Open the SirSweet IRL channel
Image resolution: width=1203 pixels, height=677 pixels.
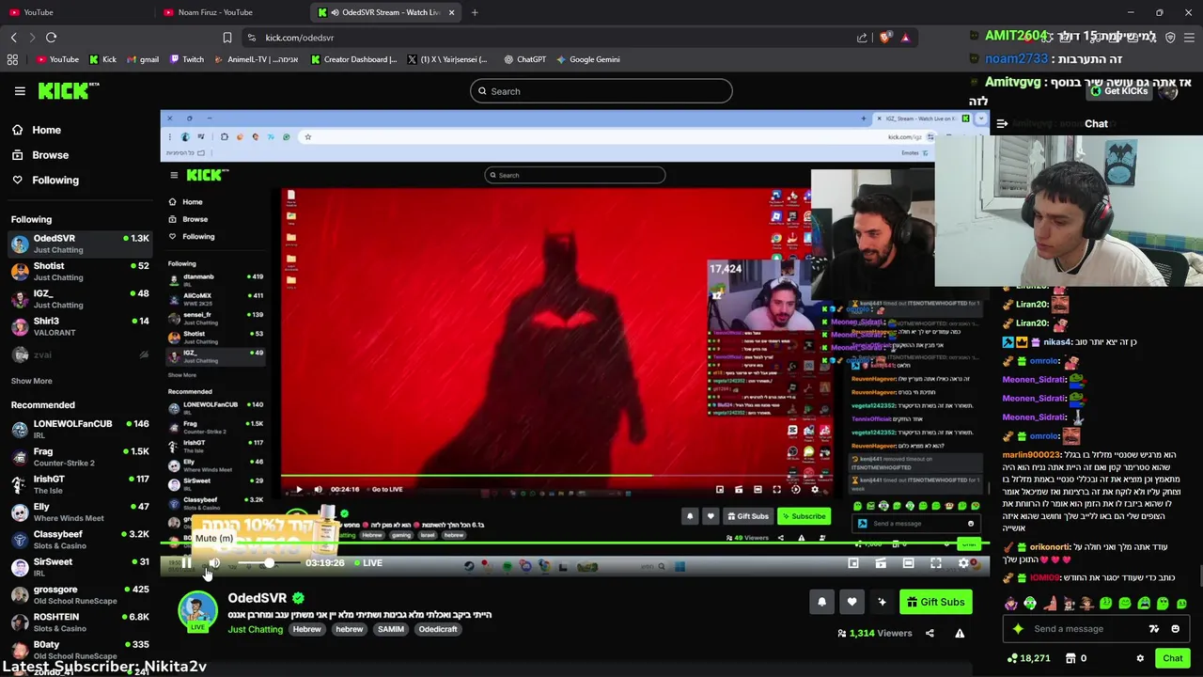click(80, 567)
